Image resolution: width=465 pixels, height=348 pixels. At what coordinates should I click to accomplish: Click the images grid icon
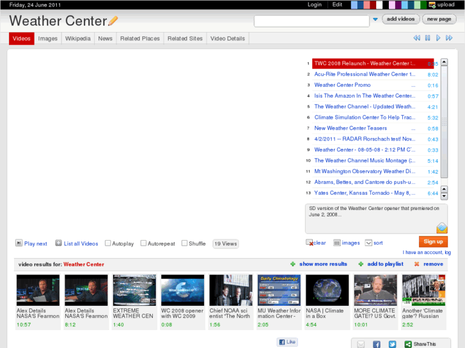336,243
